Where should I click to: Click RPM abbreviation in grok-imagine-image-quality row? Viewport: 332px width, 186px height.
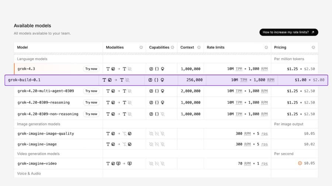pos(248,134)
